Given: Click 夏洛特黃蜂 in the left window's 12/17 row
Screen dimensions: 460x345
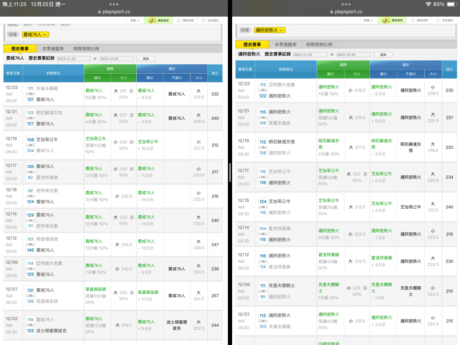Looking at the screenshot, I should [47, 178].
